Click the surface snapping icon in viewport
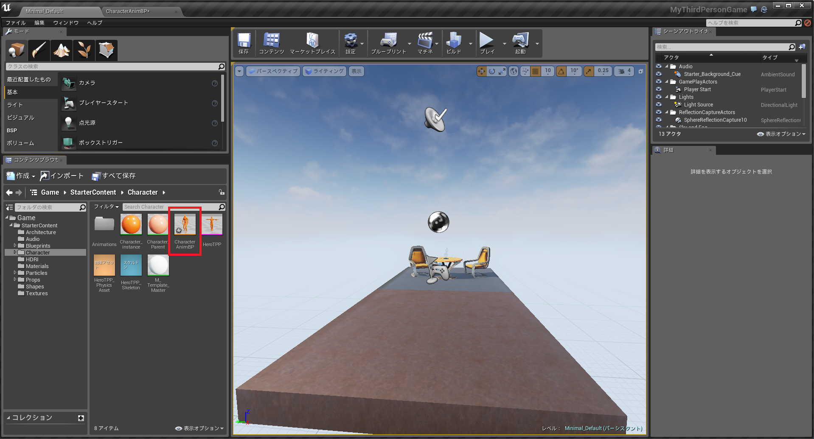 [x=525, y=71]
